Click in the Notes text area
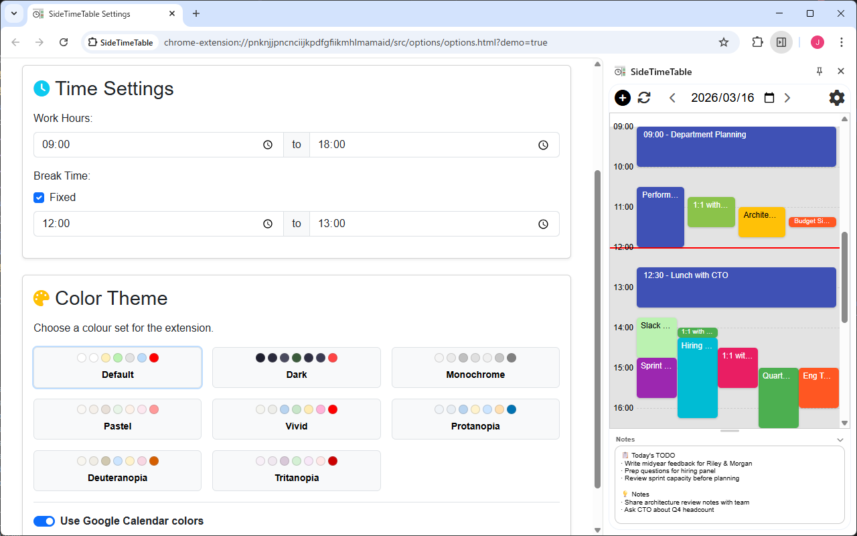857x536 pixels. point(730,484)
